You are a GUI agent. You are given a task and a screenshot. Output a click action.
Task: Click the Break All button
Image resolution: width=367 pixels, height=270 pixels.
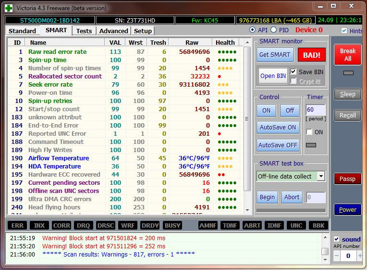click(x=348, y=55)
